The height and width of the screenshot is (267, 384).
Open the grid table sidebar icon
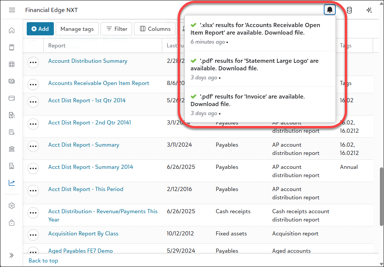(x=12, y=64)
